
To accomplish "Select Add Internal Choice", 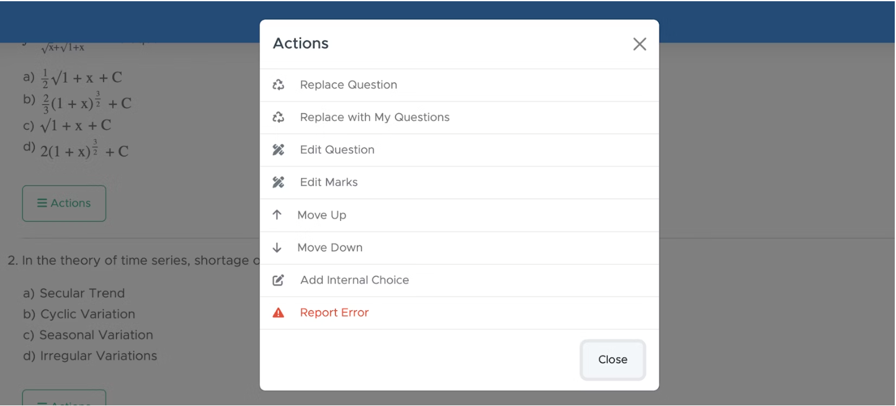I will click(459, 280).
